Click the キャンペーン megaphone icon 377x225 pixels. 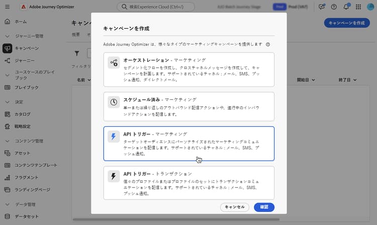(x=8, y=48)
